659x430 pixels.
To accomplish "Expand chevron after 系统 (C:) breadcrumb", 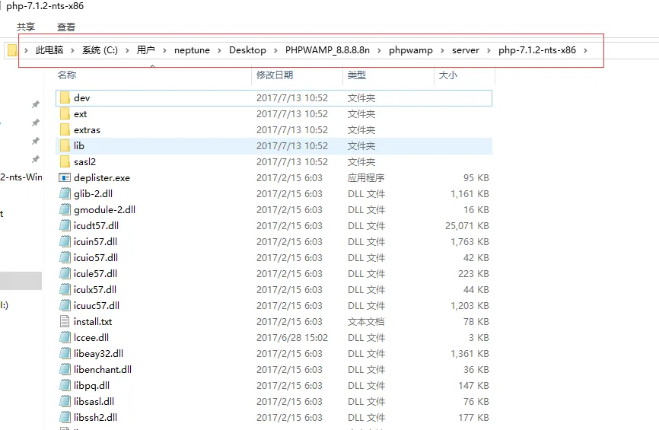I will click(x=127, y=50).
